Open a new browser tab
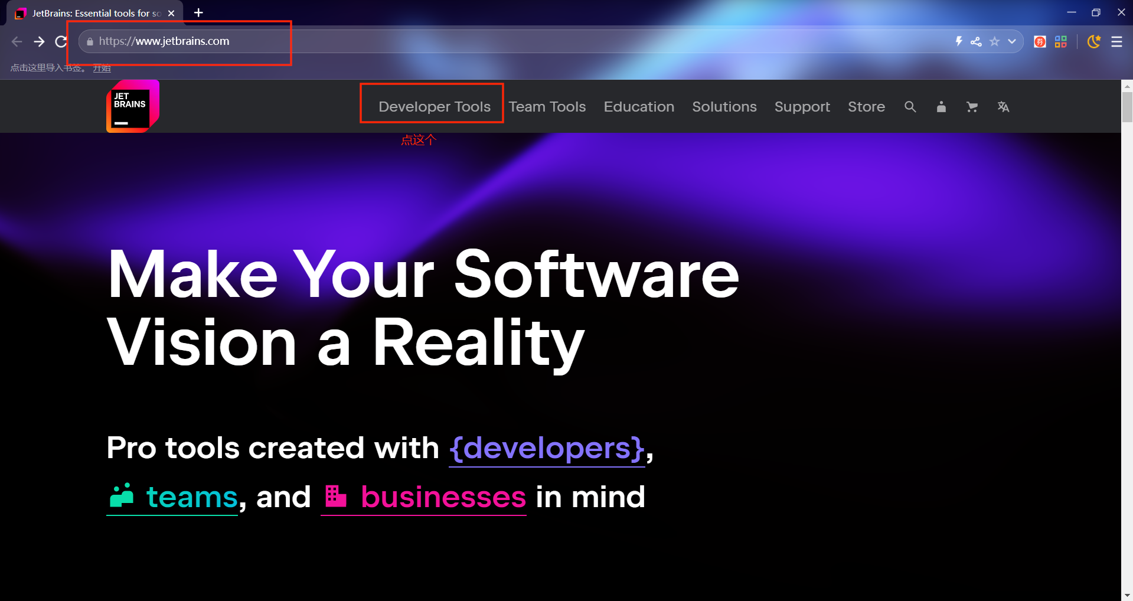 (x=198, y=12)
